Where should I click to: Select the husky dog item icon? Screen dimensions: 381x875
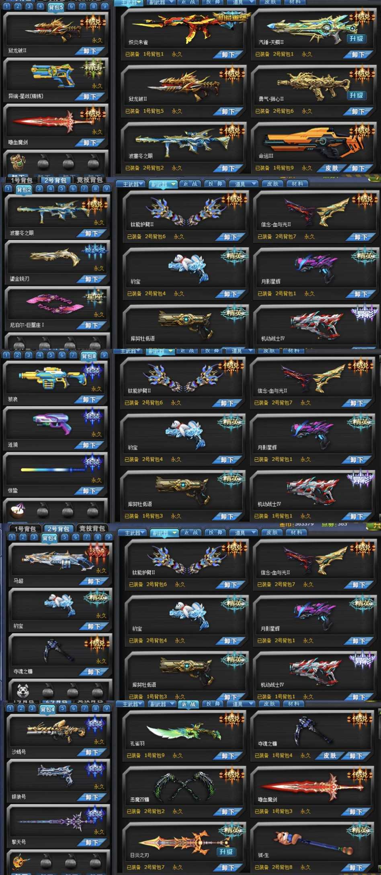[x=23, y=690]
